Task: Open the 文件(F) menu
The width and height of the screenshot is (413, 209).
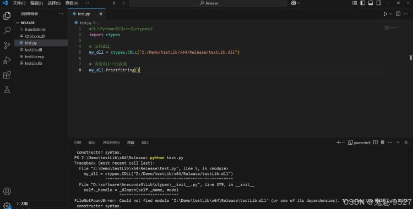Action: coord(19,3)
